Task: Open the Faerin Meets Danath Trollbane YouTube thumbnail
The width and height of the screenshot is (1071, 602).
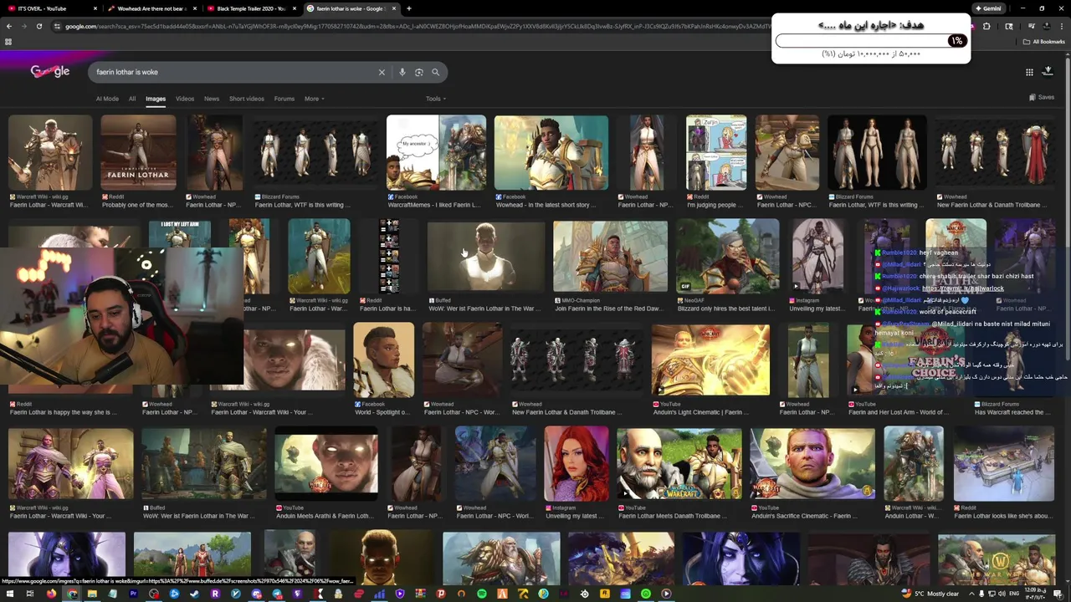Action: point(679,464)
